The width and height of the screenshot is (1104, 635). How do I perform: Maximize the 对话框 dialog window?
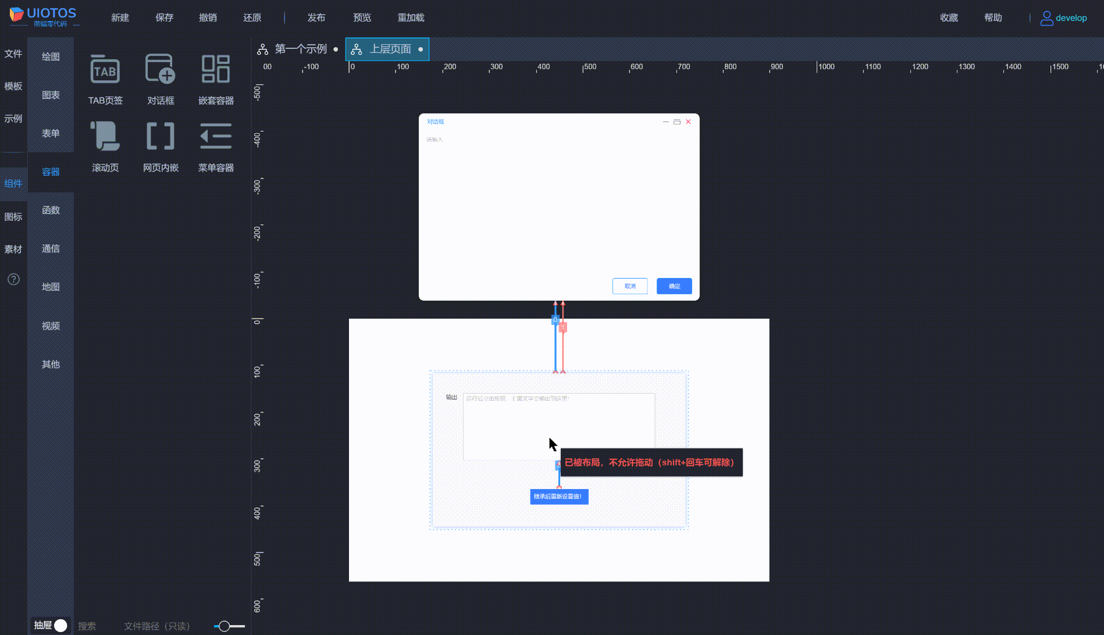click(x=677, y=122)
